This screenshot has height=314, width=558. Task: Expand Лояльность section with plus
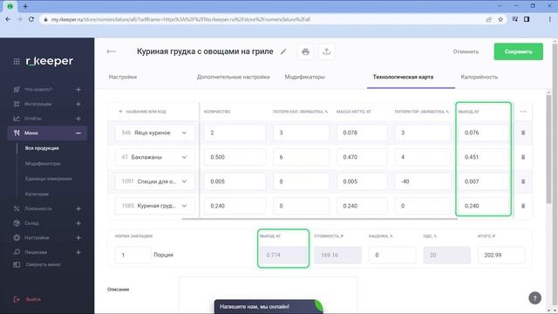[78, 208]
